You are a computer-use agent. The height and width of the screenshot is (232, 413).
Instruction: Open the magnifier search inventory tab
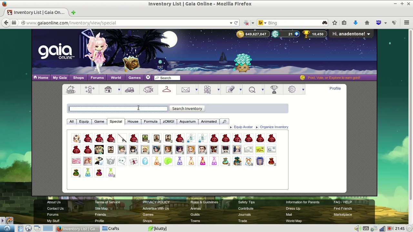225,121
